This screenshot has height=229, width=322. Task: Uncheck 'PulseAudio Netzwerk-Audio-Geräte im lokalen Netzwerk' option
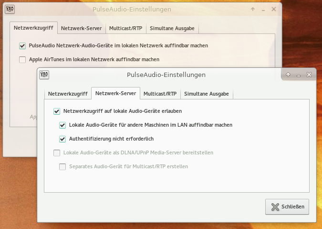[x=22, y=46]
